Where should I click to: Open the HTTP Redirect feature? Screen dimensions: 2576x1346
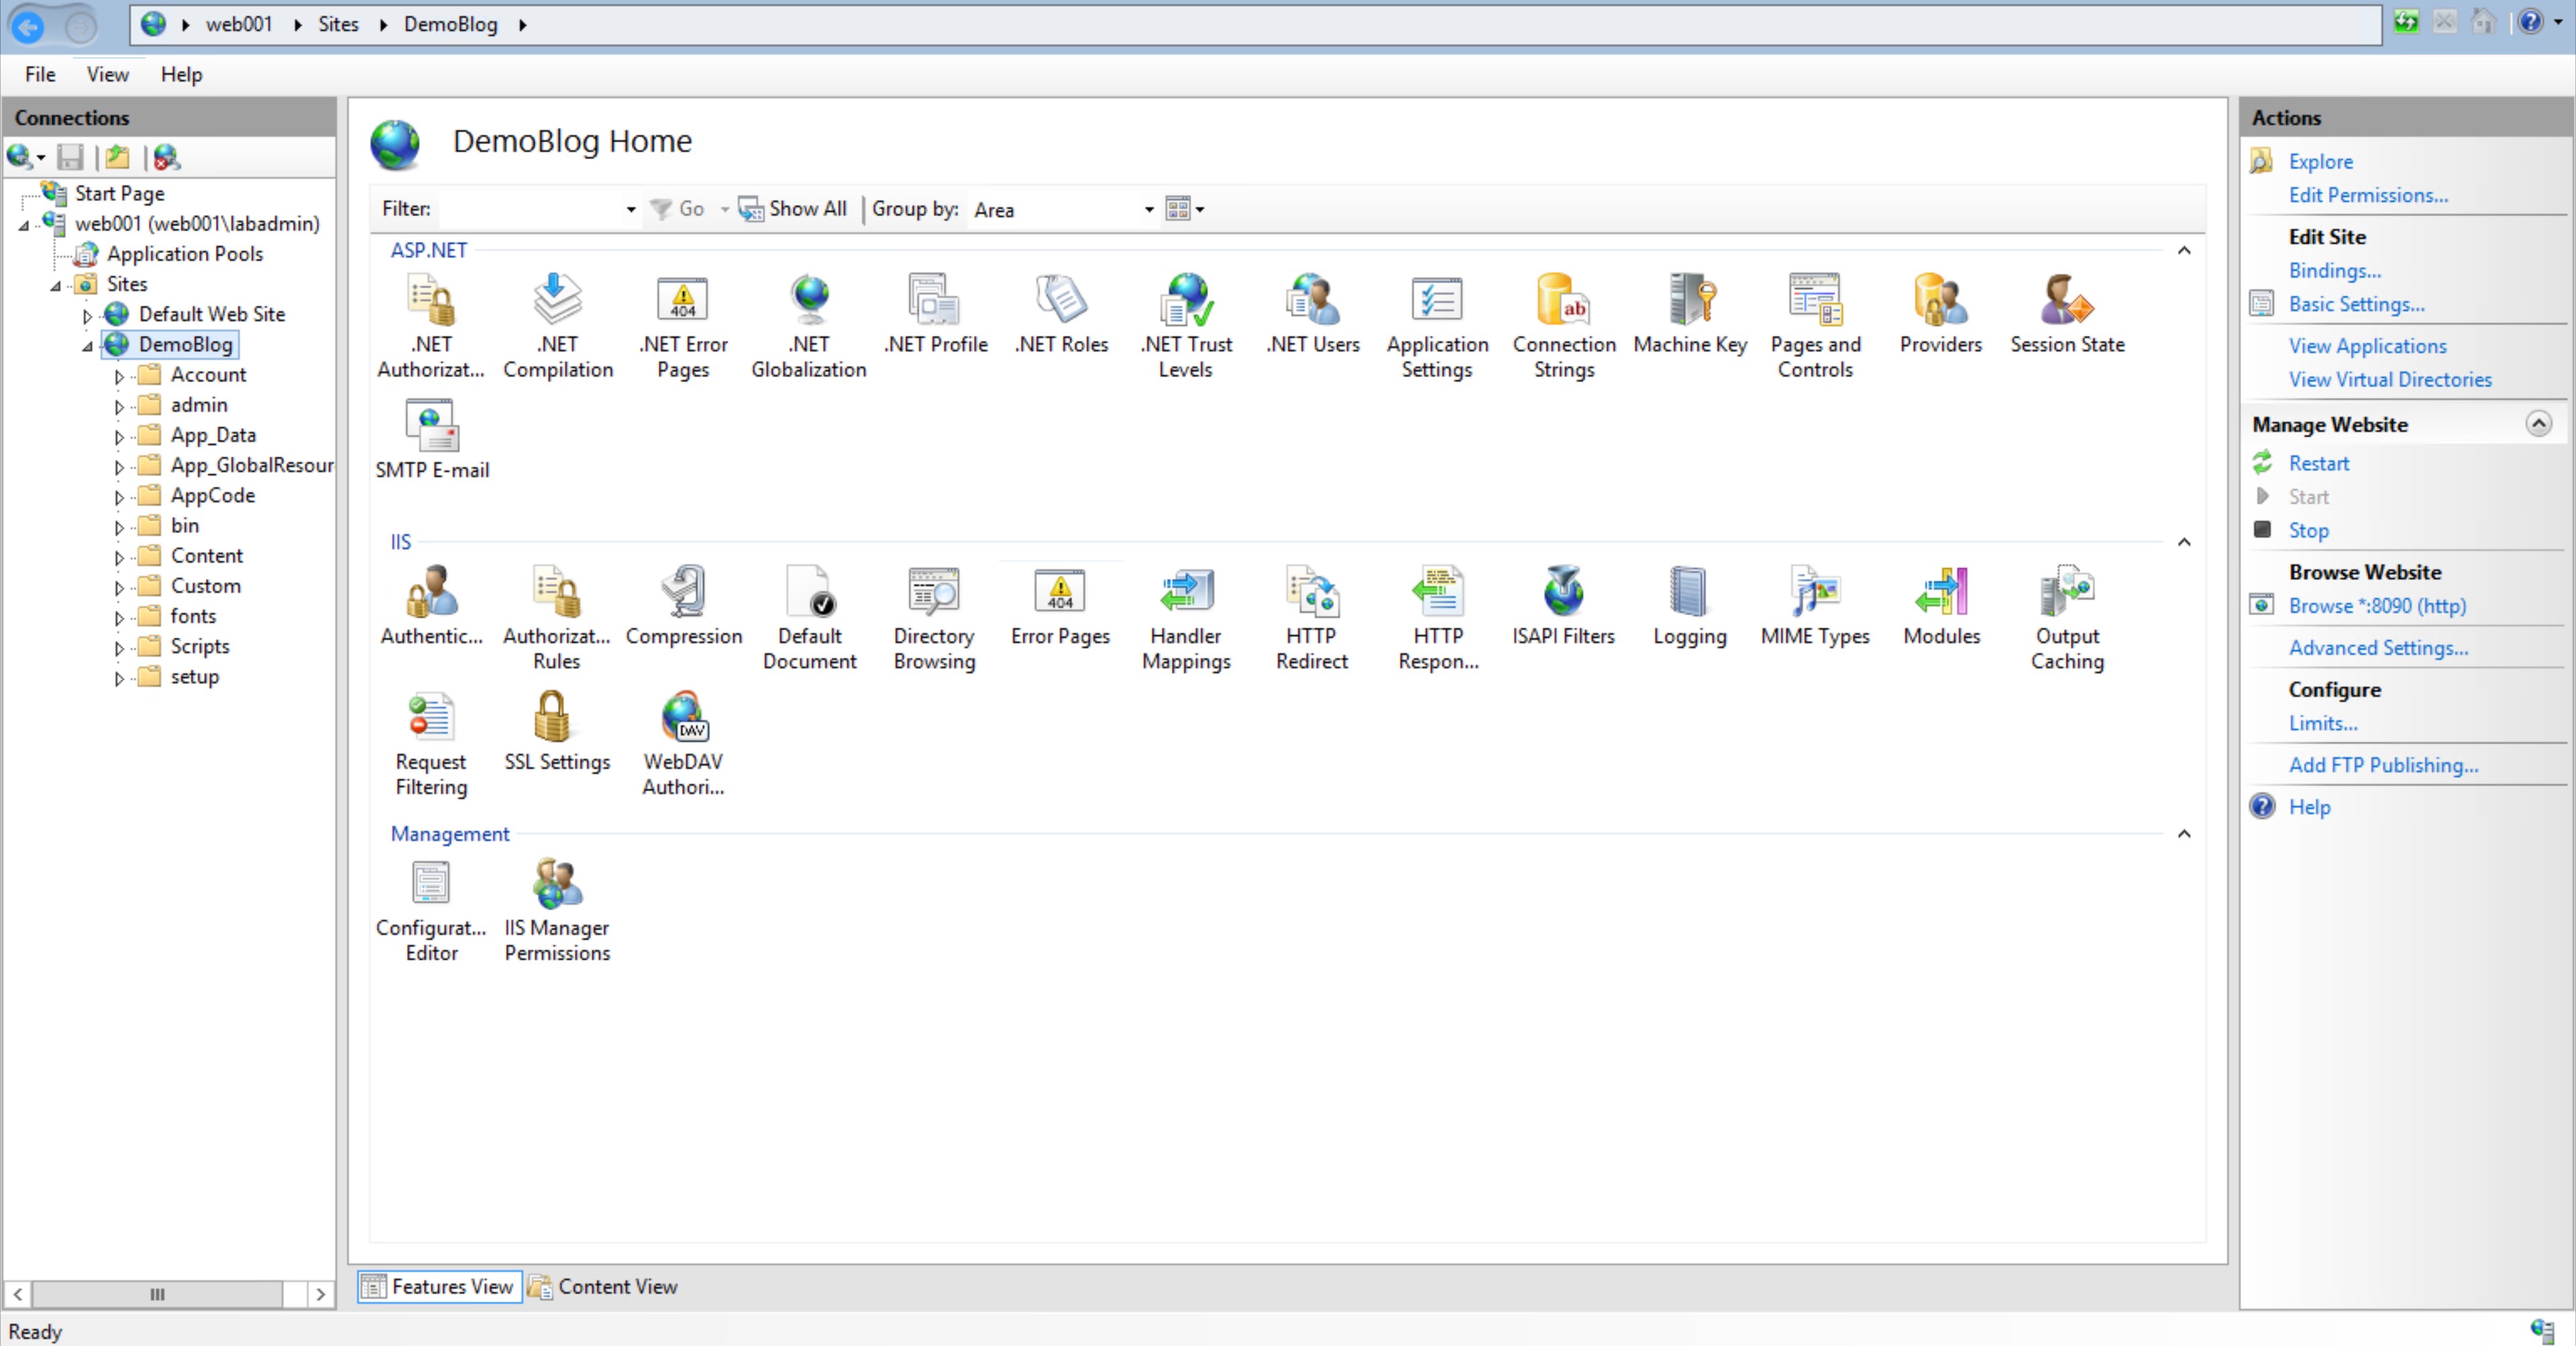tap(1312, 617)
